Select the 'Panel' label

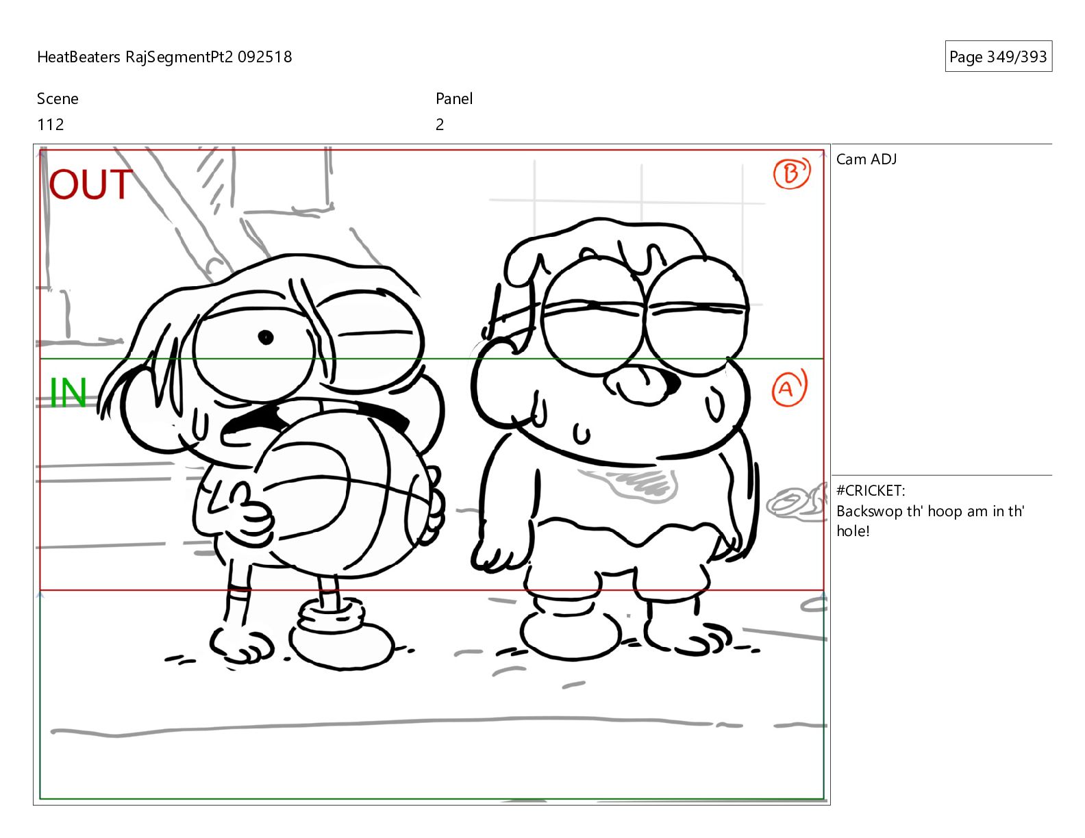(x=454, y=99)
